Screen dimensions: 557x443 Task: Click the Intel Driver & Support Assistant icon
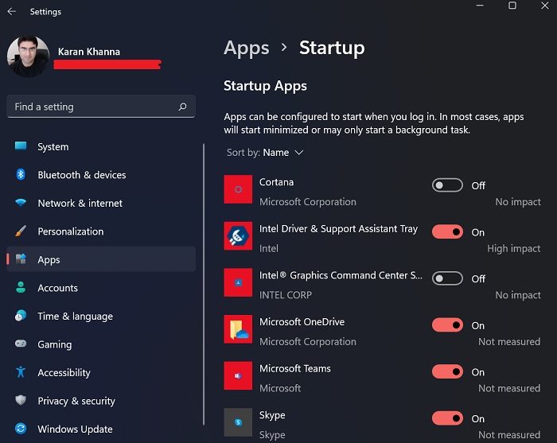238,236
